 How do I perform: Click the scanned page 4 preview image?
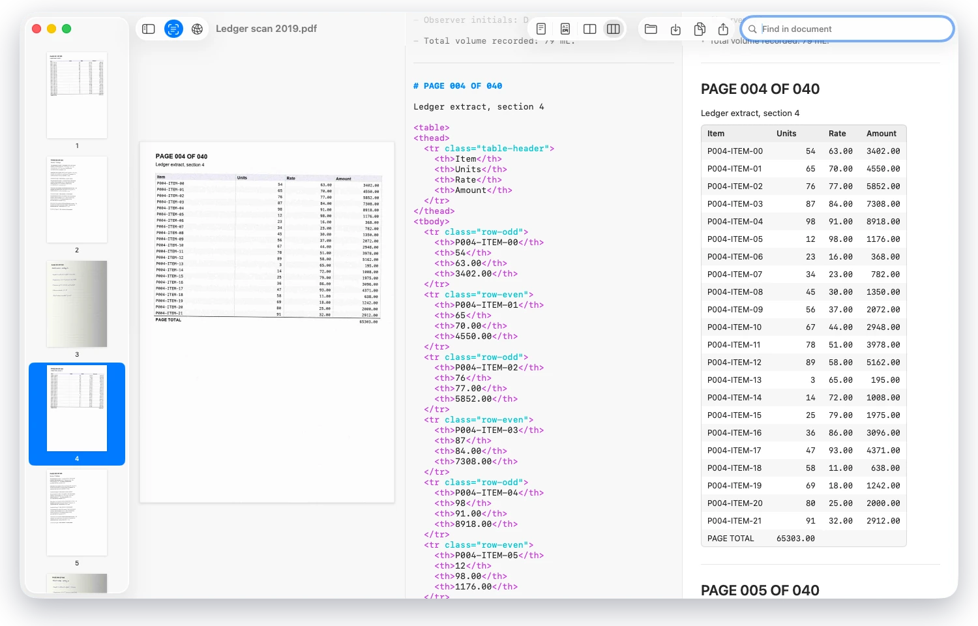click(x=267, y=322)
